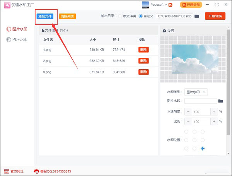Click the 清除列表 clear list button
This screenshot has height=176, width=232.
(67, 16)
